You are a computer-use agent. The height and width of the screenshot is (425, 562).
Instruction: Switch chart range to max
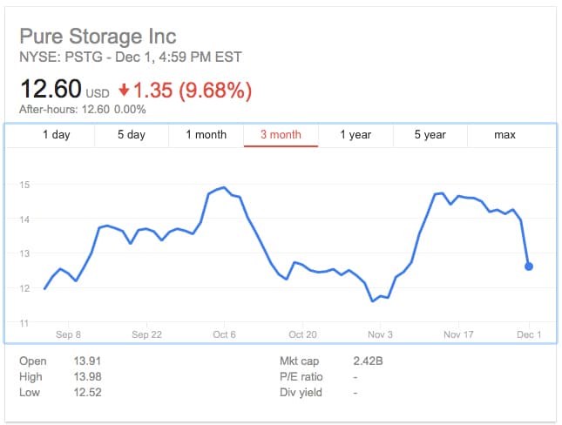(504, 135)
